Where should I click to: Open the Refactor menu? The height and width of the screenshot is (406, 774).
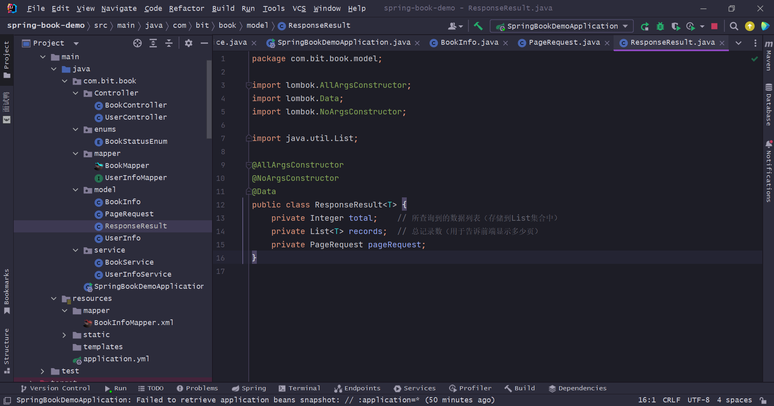(x=187, y=8)
